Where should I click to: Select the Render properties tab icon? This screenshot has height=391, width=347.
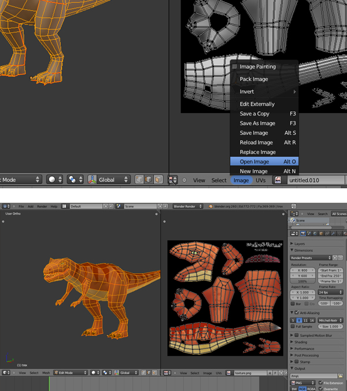tap(303, 234)
